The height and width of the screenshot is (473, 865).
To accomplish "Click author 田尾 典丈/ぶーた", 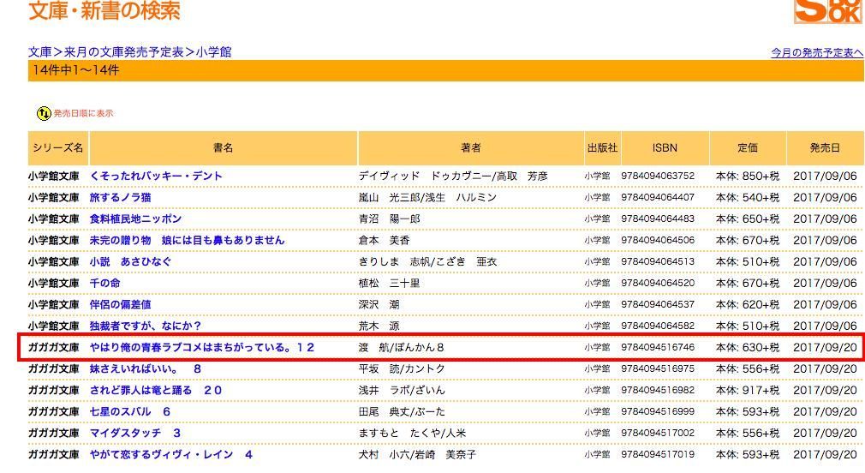I will tap(402, 412).
